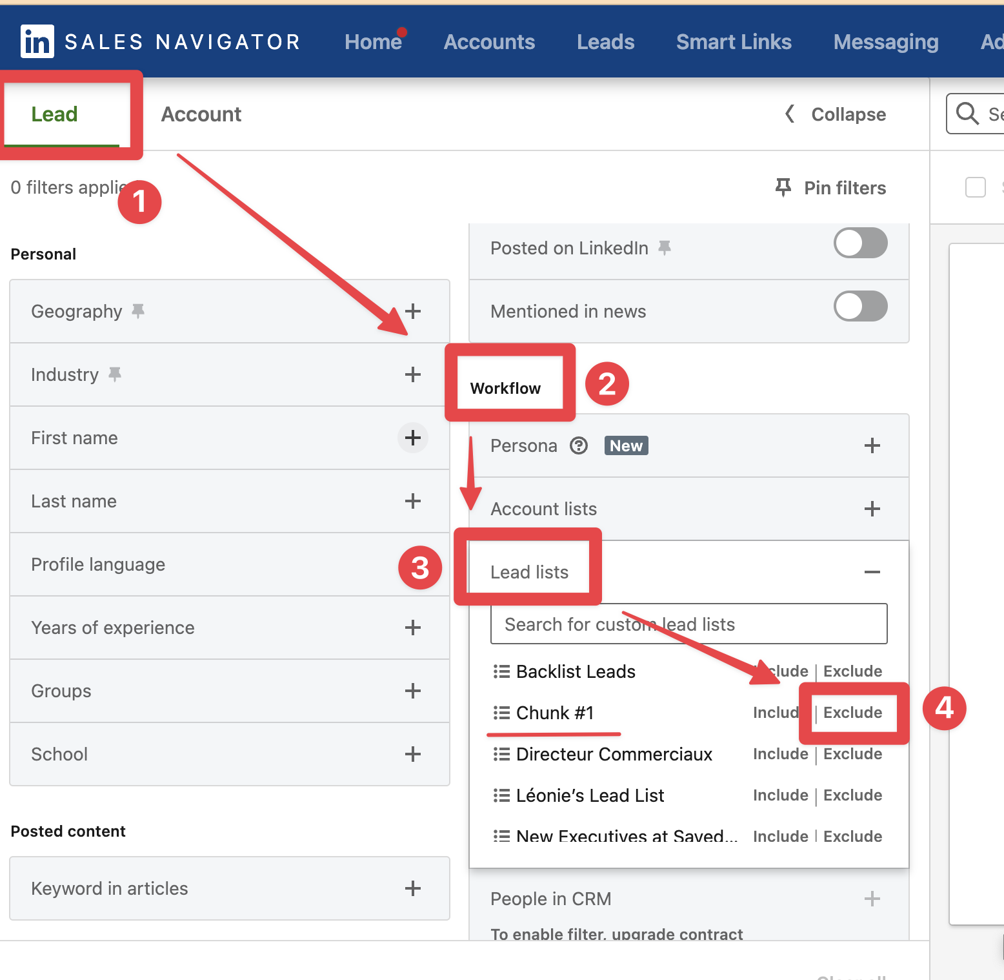The width and height of the screenshot is (1004, 980).
Task: Click the Backlist Leads list name
Action: (x=576, y=671)
